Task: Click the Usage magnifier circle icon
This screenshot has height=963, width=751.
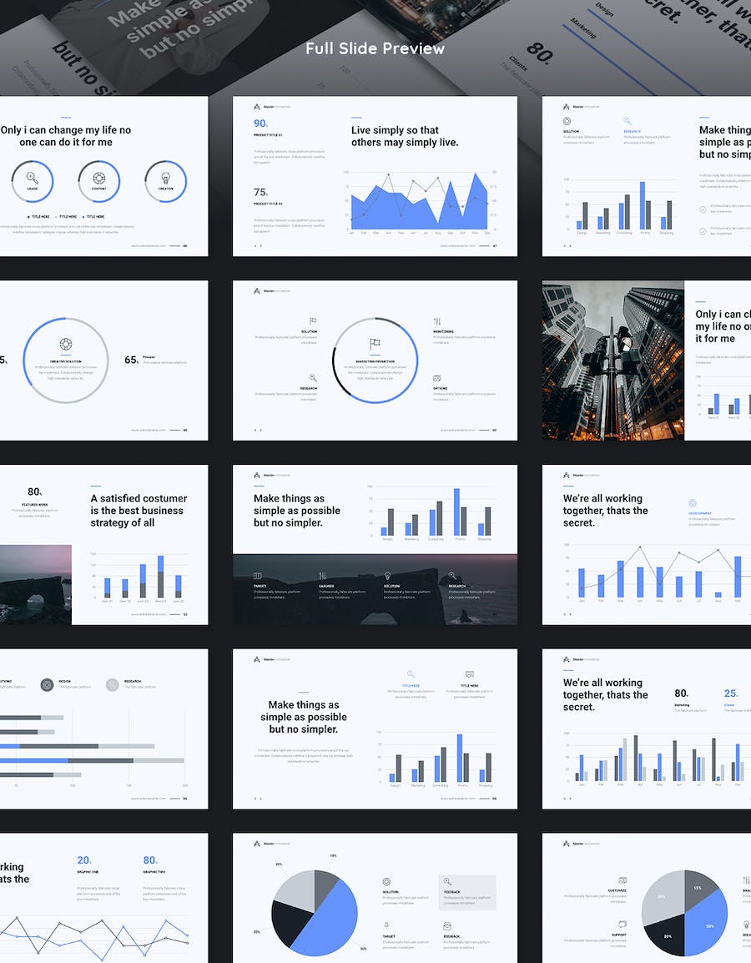Action: point(33,178)
